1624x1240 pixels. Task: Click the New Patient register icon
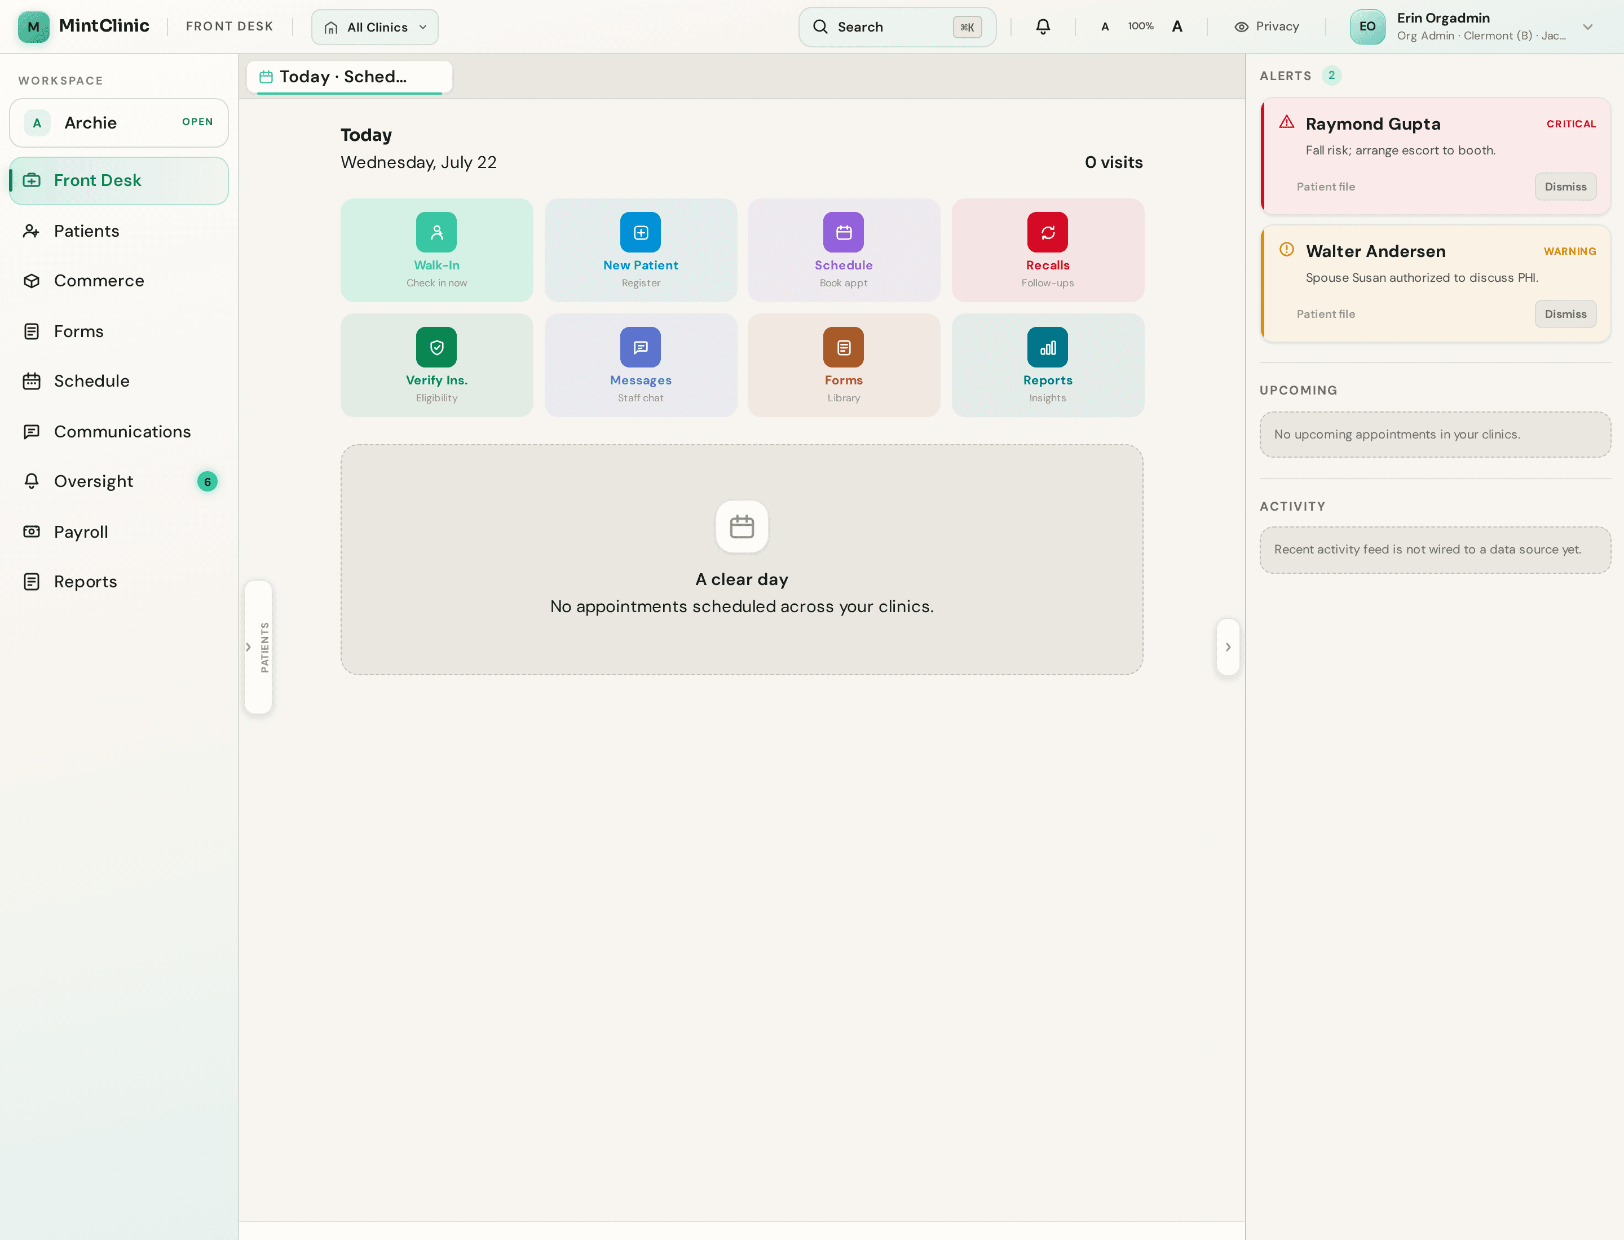(x=640, y=232)
